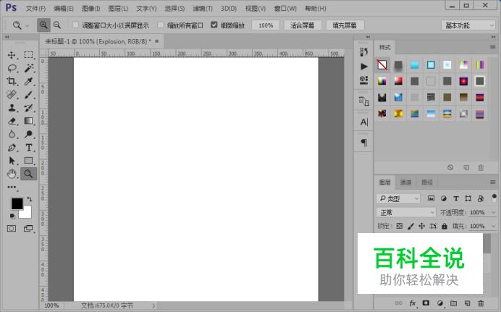
Task: Open the foreground color black swatch
Action: pyautogui.click(x=17, y=203)
